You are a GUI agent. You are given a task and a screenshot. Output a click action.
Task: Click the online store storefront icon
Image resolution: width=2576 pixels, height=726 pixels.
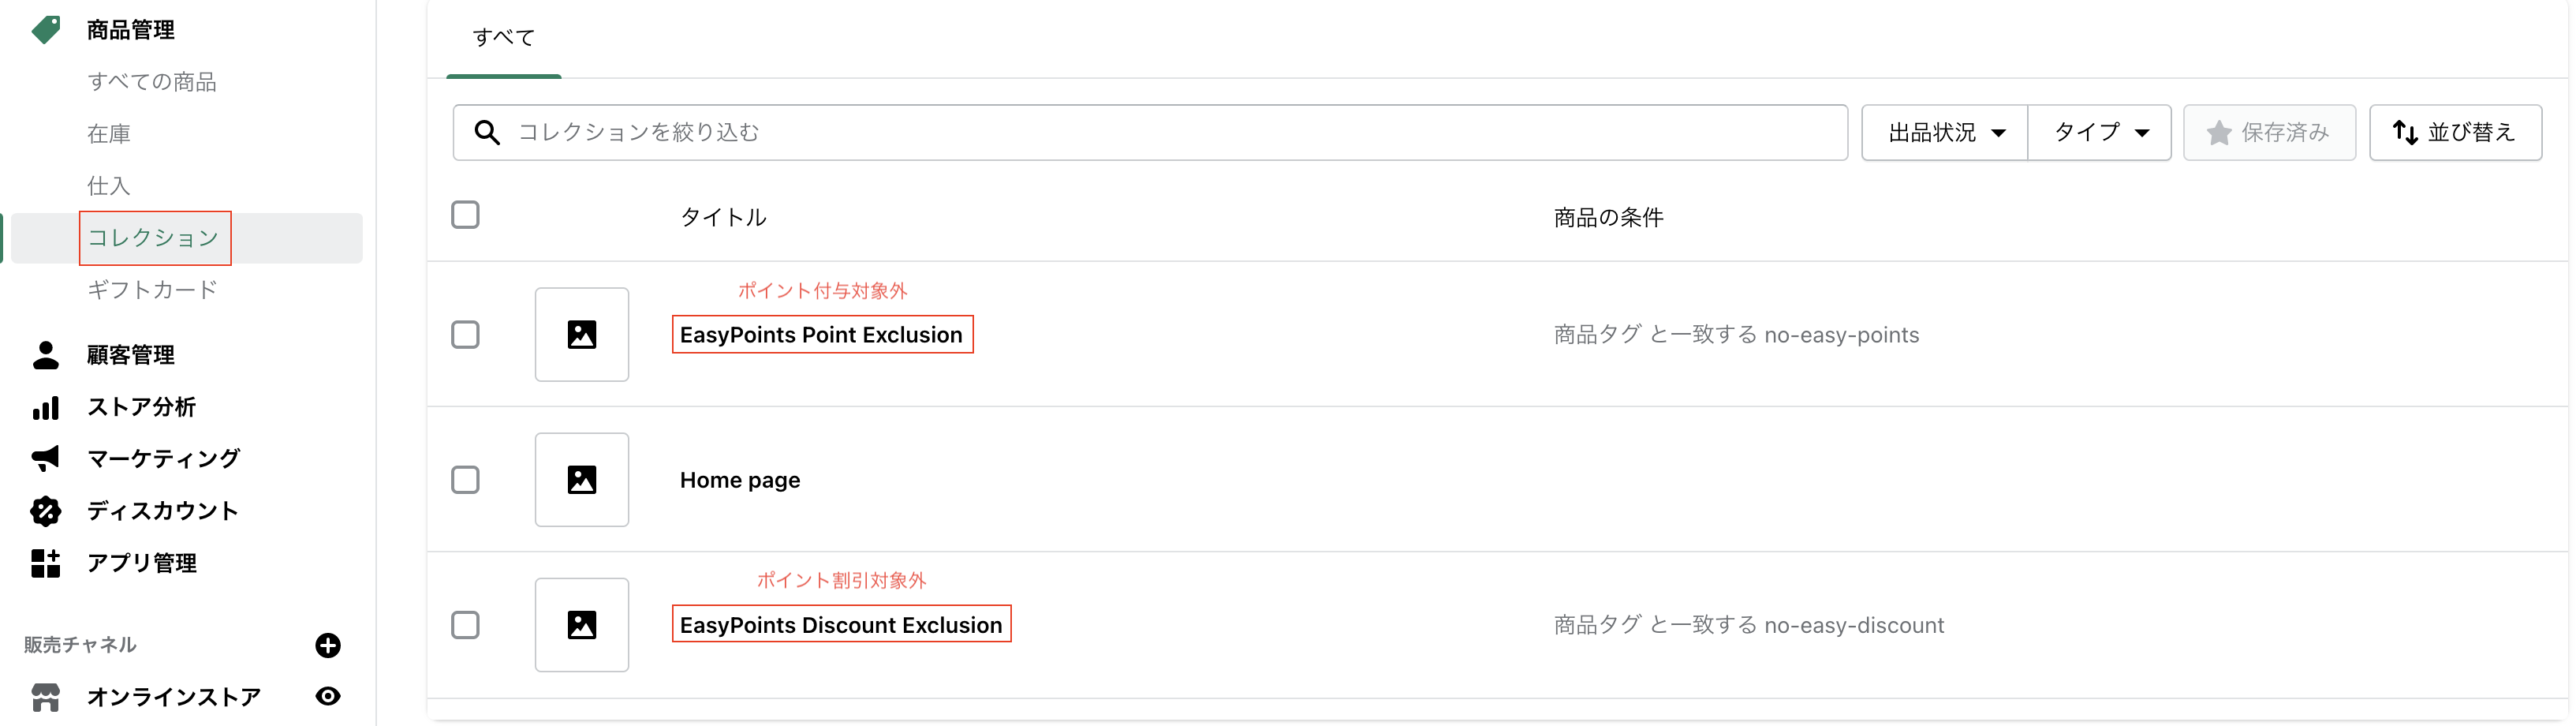pos(46,697)
